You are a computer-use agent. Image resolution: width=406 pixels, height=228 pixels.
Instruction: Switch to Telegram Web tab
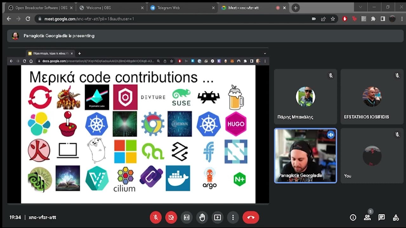tap(183, 8)
